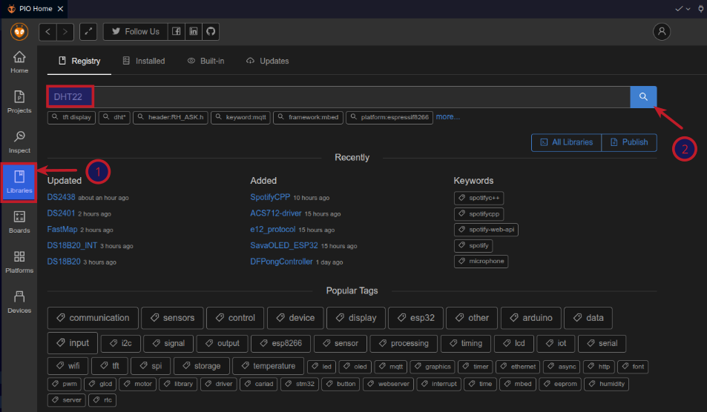
Task: Click the blue search magnifier button
Action: click(643, 97)
